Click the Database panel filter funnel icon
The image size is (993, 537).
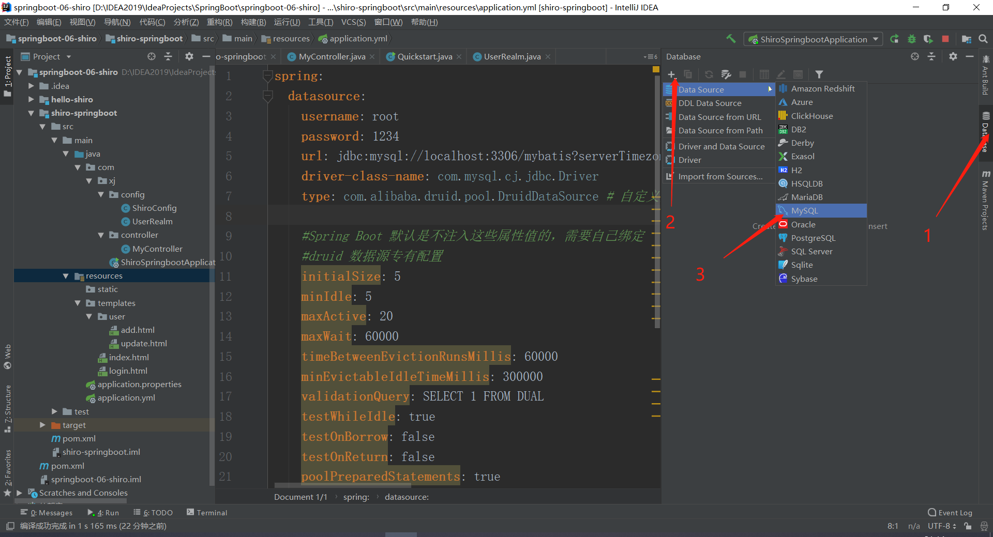point(819,74)
